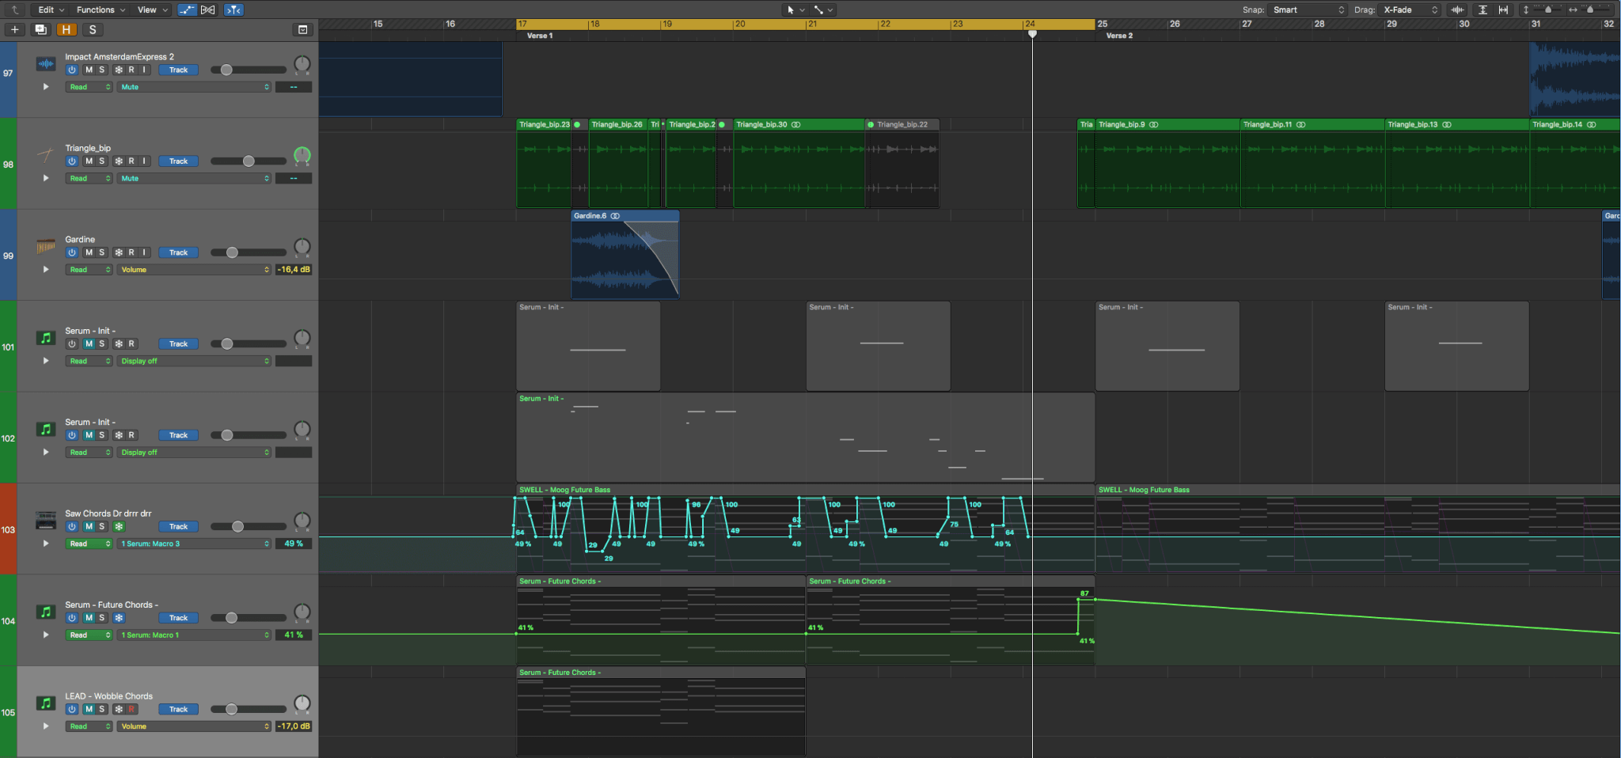This screenshot has height=758, width=1621.
Task: Click Track button on Impact AmsterdamExpress 2
Action: point(178,70)
